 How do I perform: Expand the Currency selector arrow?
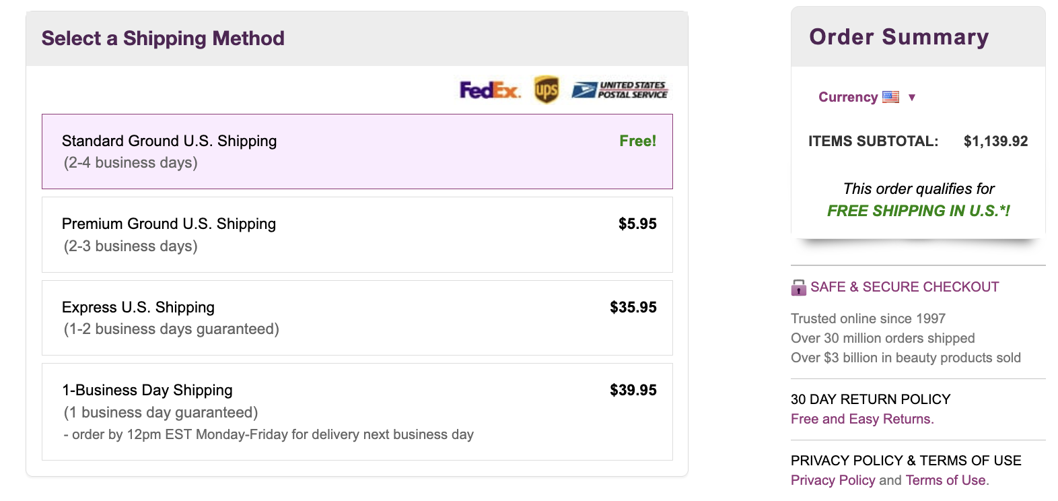(x=913, y=98)
